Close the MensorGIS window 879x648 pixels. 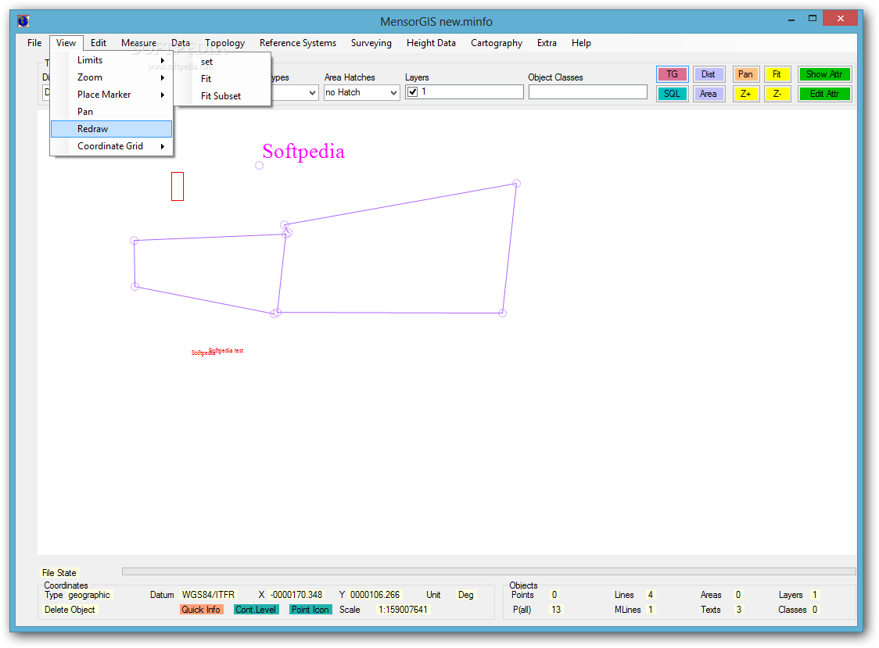point(841,19)
